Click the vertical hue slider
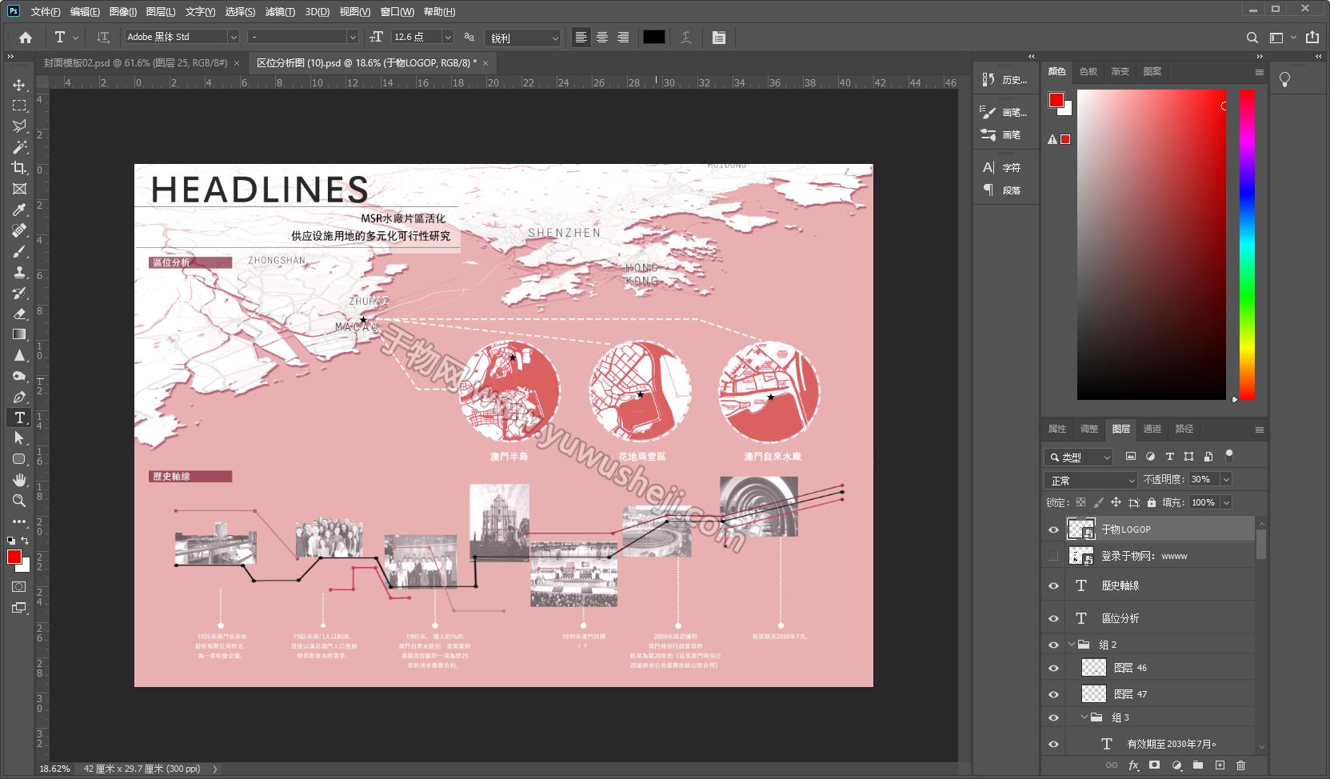The image size is (1330, 779). tap(1247, 244)
